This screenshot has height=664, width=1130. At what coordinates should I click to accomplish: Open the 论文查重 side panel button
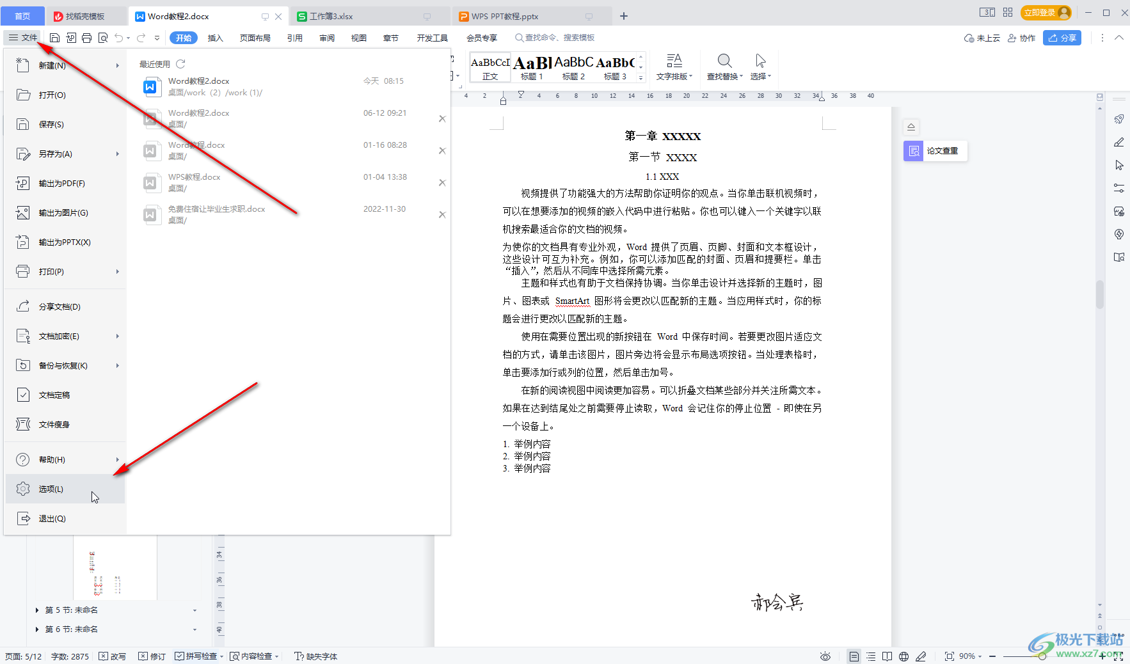(x=935, y=151)
